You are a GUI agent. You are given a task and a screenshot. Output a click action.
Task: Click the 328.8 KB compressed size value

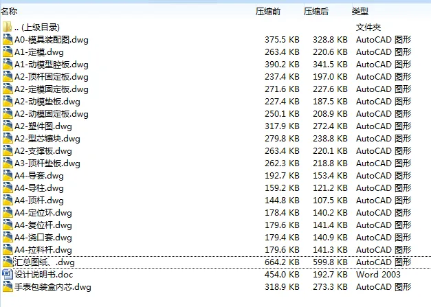(330, 40)
